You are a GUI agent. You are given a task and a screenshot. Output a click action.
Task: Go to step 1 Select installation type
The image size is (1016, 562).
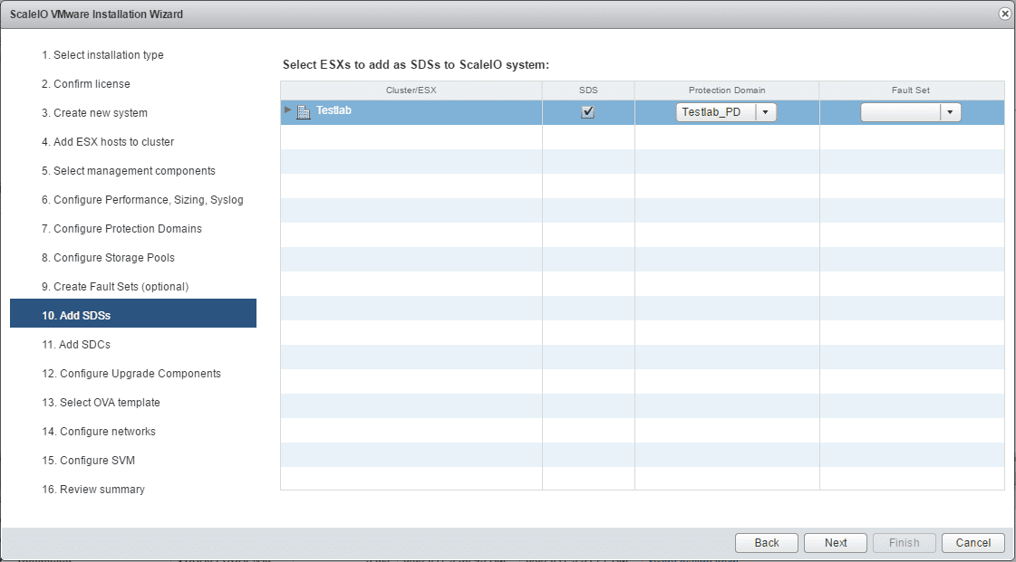pos(102,55)
